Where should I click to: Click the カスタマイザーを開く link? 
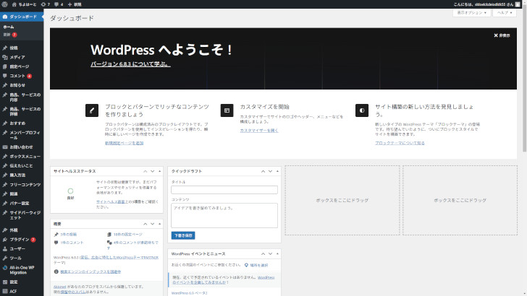259,131
